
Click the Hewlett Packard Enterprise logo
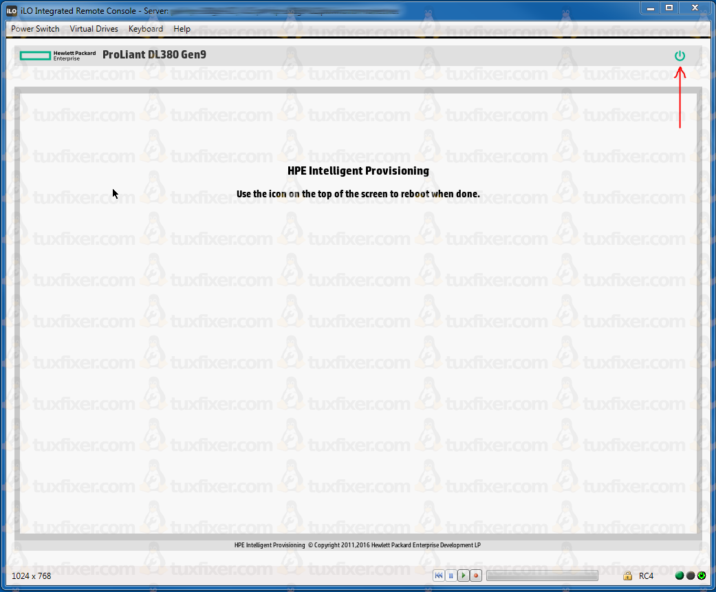pyautogui.click(x=58, y=55)
